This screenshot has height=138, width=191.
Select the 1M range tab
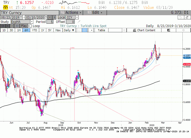pyautogui.click(x=19, y=30)
